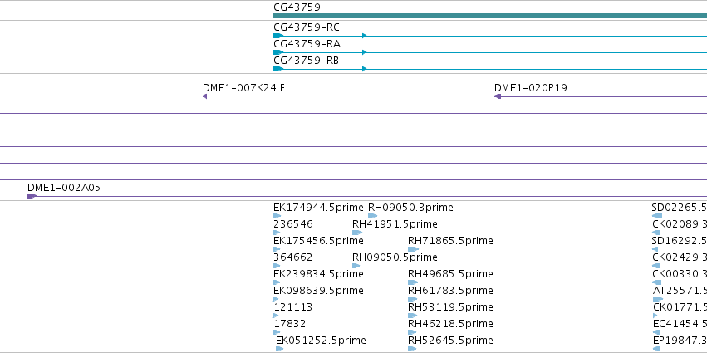Image resolution: width=707 pixels, height=353 pixels.
Task: Open the RH41951.5prime label
Action: click(x=395, y=224)
